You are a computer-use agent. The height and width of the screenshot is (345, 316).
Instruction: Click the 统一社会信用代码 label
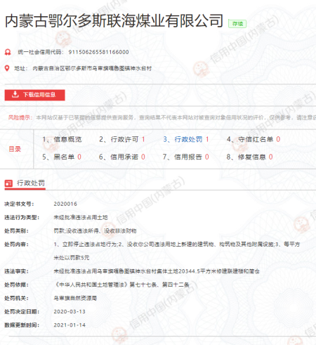pyautogui.click(x=41, y=52)
